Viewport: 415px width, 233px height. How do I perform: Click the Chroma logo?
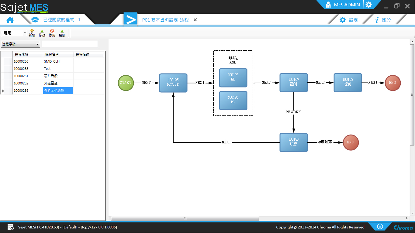[x=403, y=227]
